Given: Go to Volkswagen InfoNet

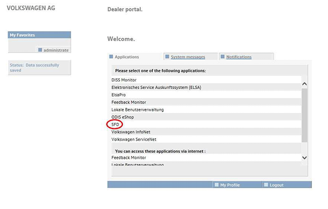Looking at the screenshot, I should [x=132, y=132].
